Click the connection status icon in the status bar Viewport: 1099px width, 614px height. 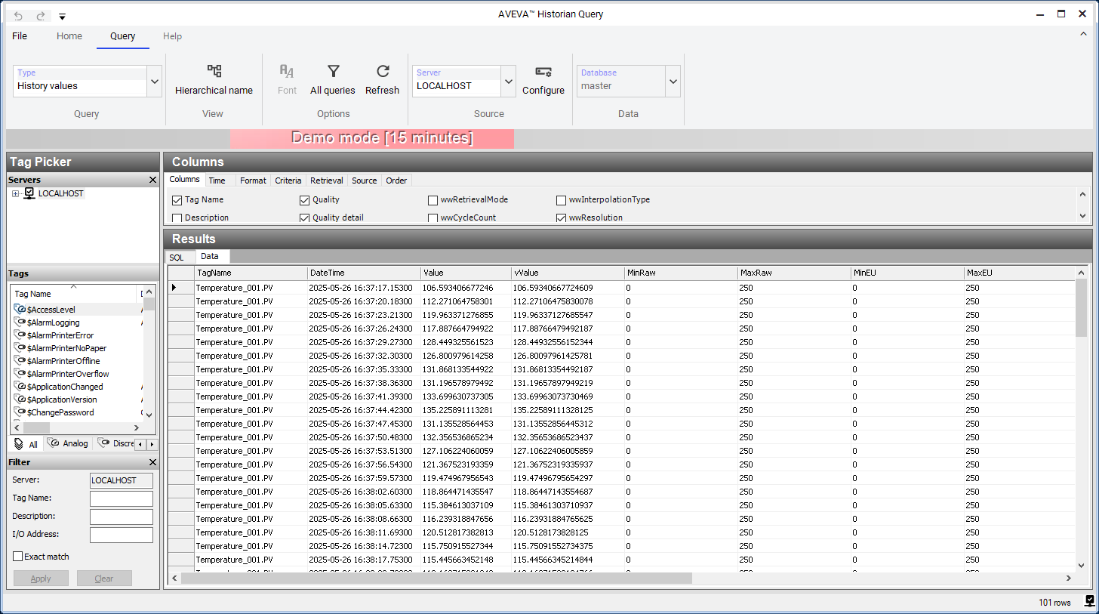point(1089,601)
